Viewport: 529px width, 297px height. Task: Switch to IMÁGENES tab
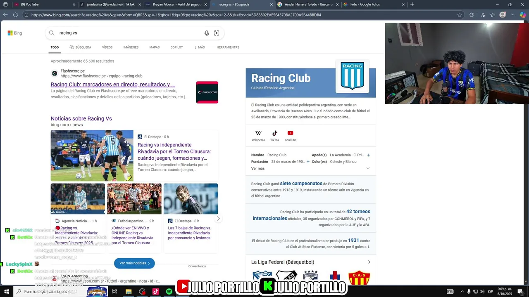point(131,47)
